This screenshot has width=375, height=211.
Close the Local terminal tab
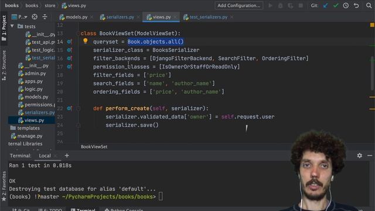coord(55,156)
